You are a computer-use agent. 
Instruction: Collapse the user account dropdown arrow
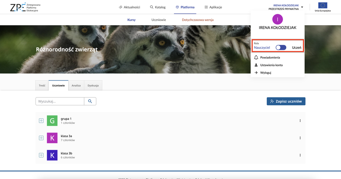[x=302, y=7]
